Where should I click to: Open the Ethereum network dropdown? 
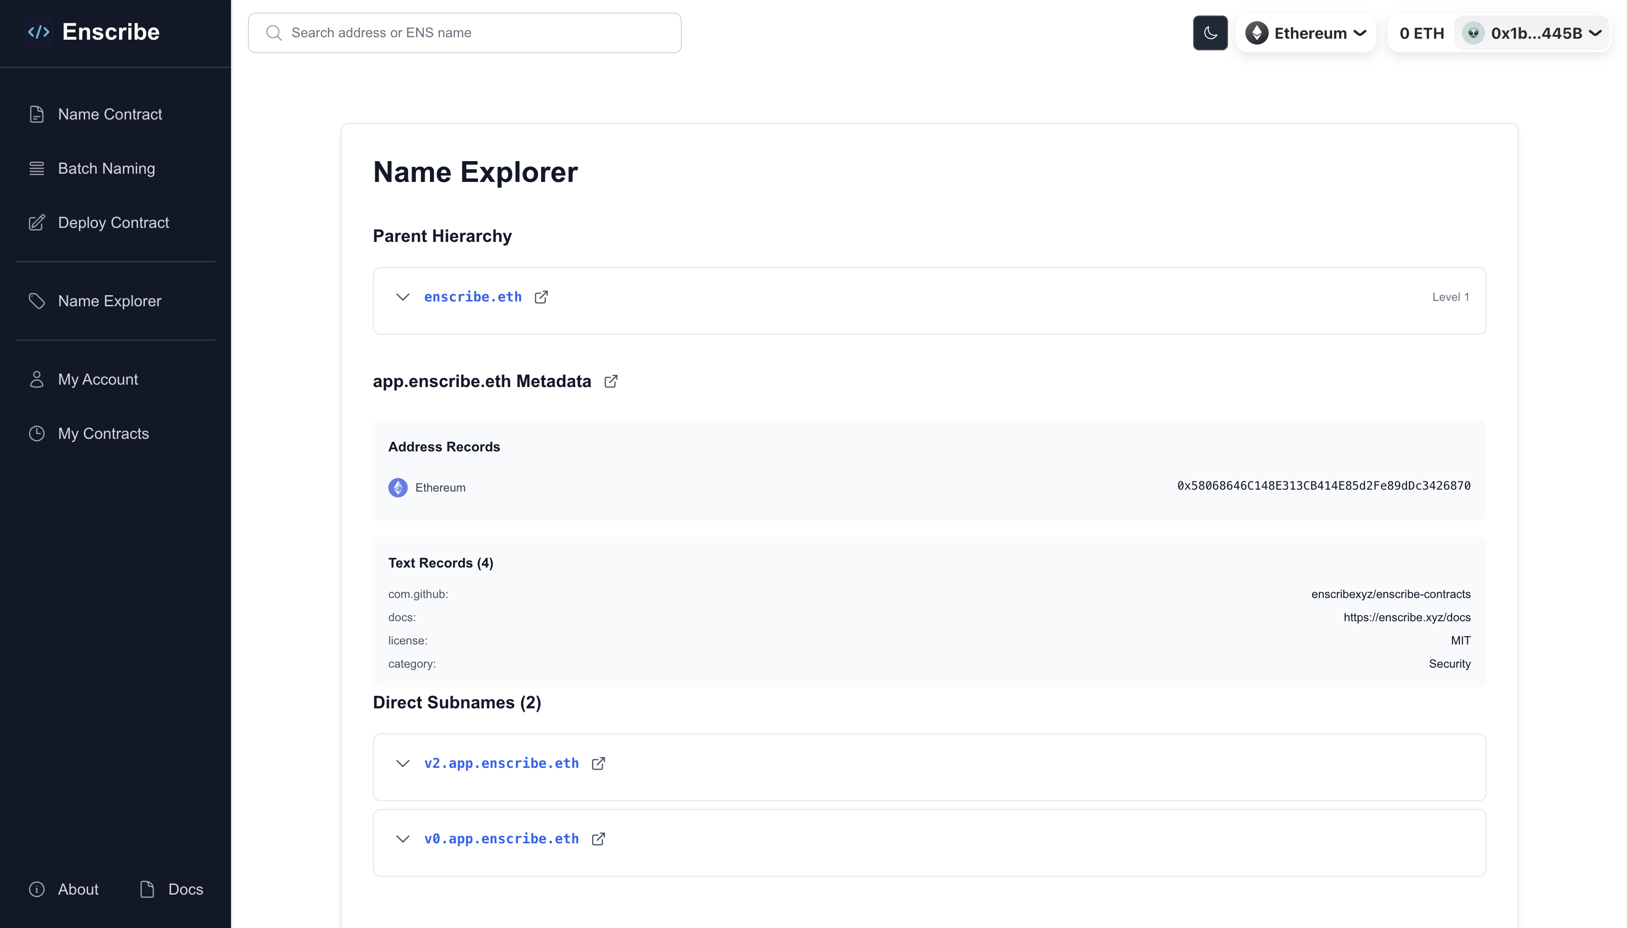pyautogui.click(x=1305, y=32)
